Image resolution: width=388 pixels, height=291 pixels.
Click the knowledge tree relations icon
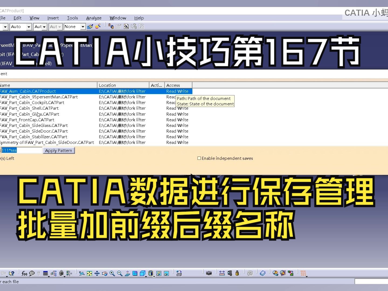coord(54,273)
